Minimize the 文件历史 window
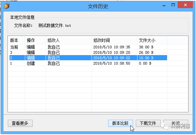Screen dimensions: 196x135 pyautogui.click(x=164, y=5)
